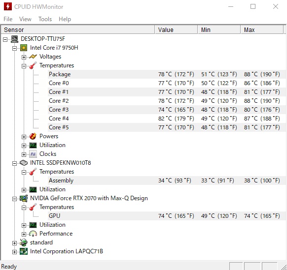Collapse the CPU Temperatures node
The image size is (287, 270).
pos(24,66)
